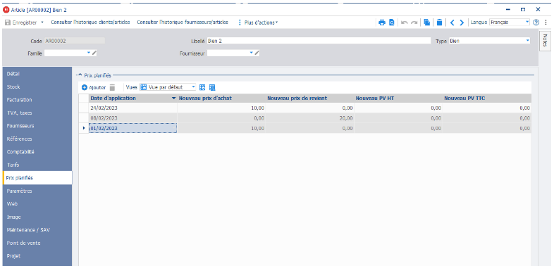Click the 10,00 prix d'achat cell in 24/02/2023 row
The image size is (554, 268).
click(x=221, y=108)
